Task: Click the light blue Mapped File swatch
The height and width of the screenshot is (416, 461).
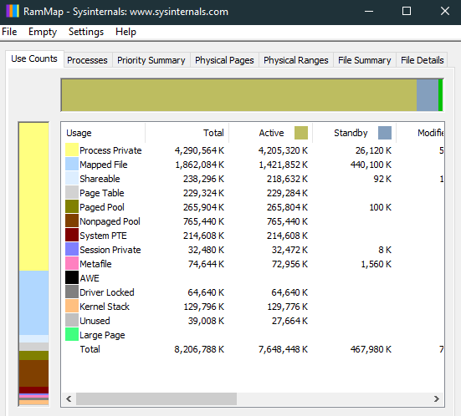Action: pos(72,164)
